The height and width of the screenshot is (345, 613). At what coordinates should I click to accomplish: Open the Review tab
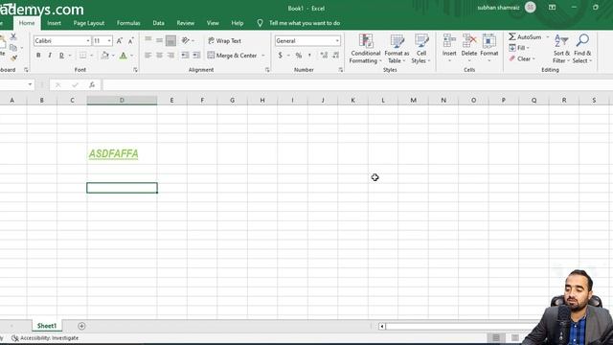tap(185, 23)
